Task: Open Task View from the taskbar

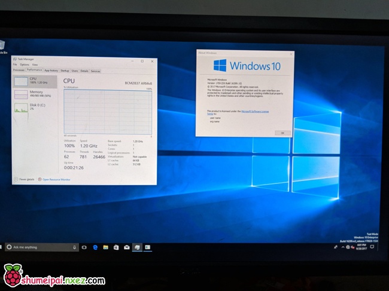Action: click(84, 247)
